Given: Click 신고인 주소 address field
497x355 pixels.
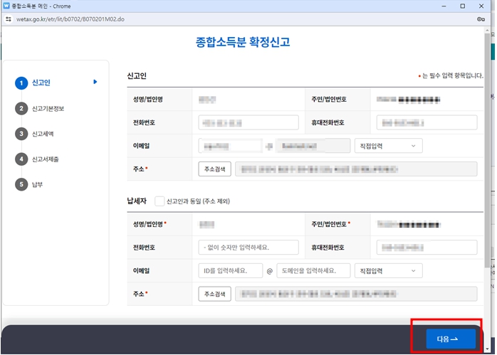Looking at the screenshot, I should click(356, 169).
